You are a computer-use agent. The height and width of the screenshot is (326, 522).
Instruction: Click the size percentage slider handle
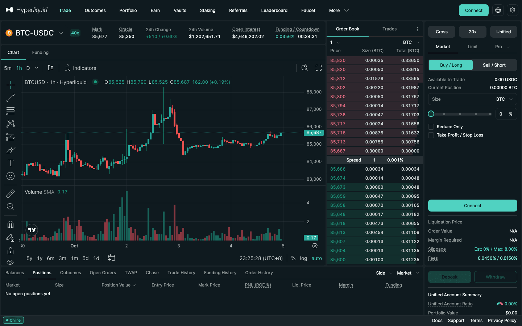pyautogui.click(x=431, y=114)
